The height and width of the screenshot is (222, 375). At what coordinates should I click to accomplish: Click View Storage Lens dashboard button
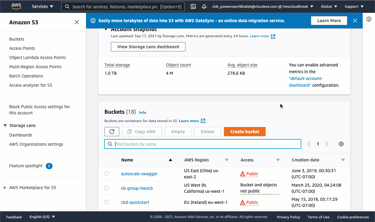[x=148, y=47]
